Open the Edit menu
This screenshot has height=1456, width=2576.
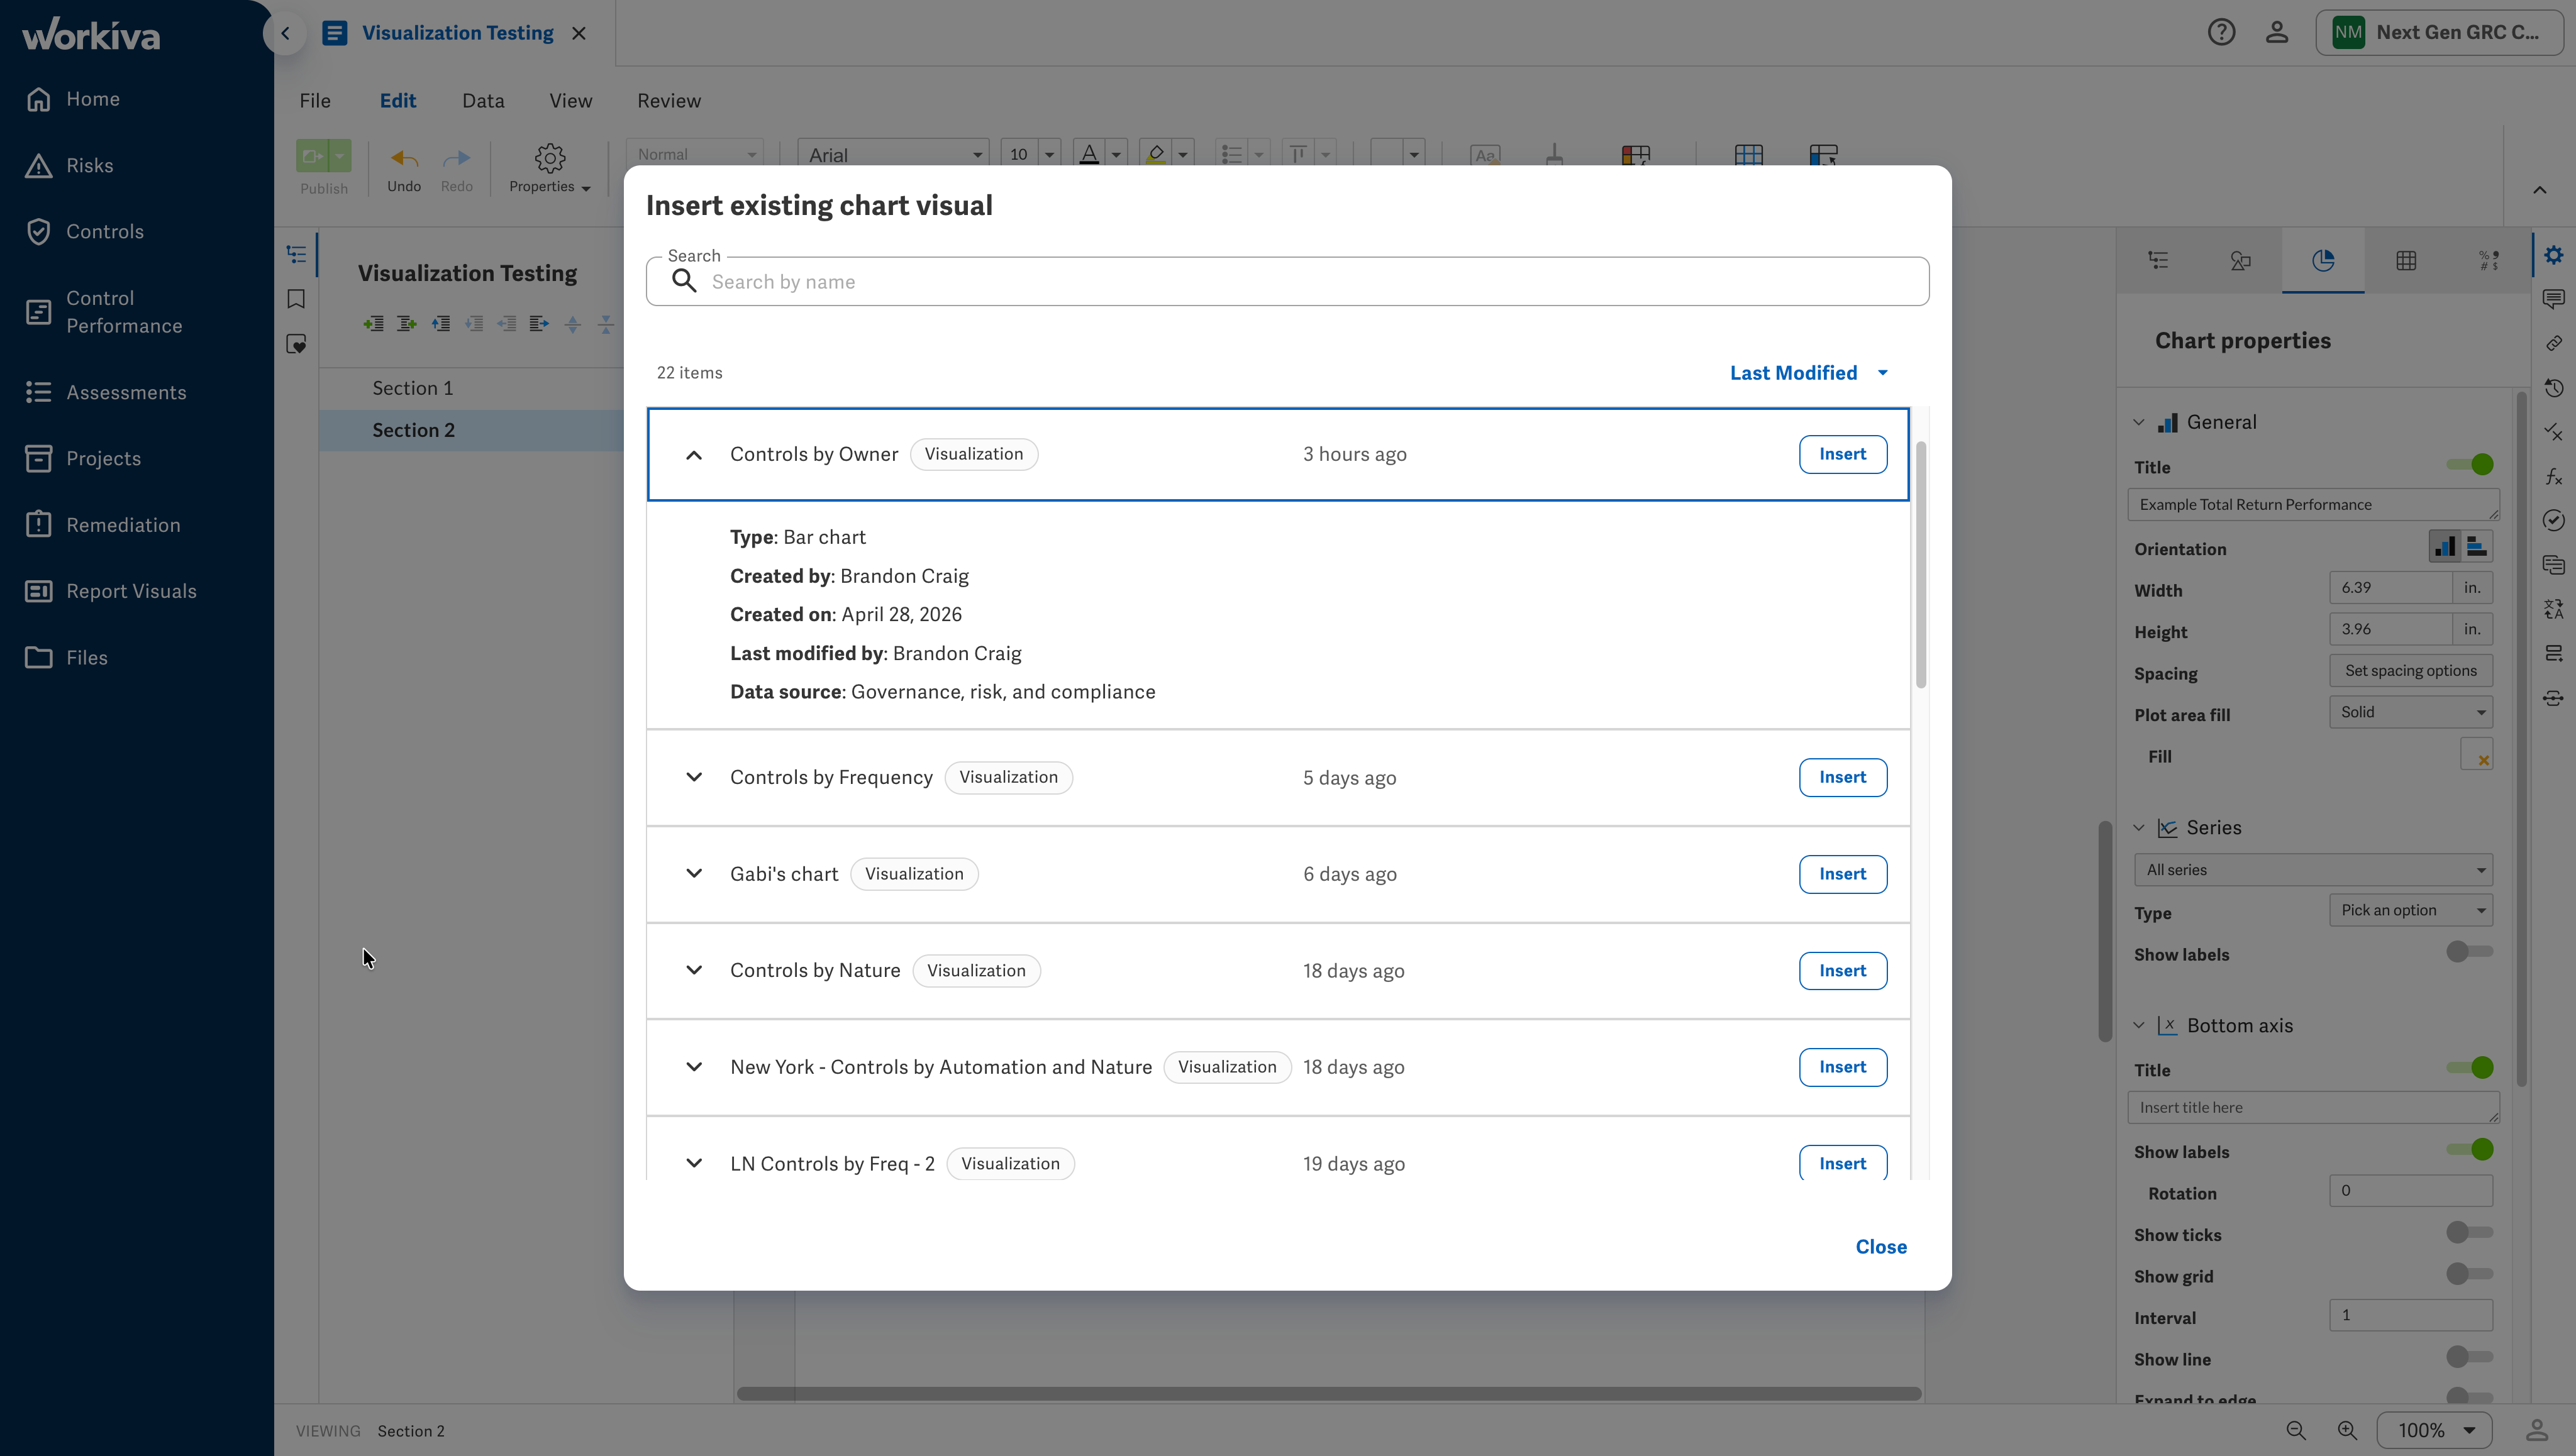pos(398,101)
